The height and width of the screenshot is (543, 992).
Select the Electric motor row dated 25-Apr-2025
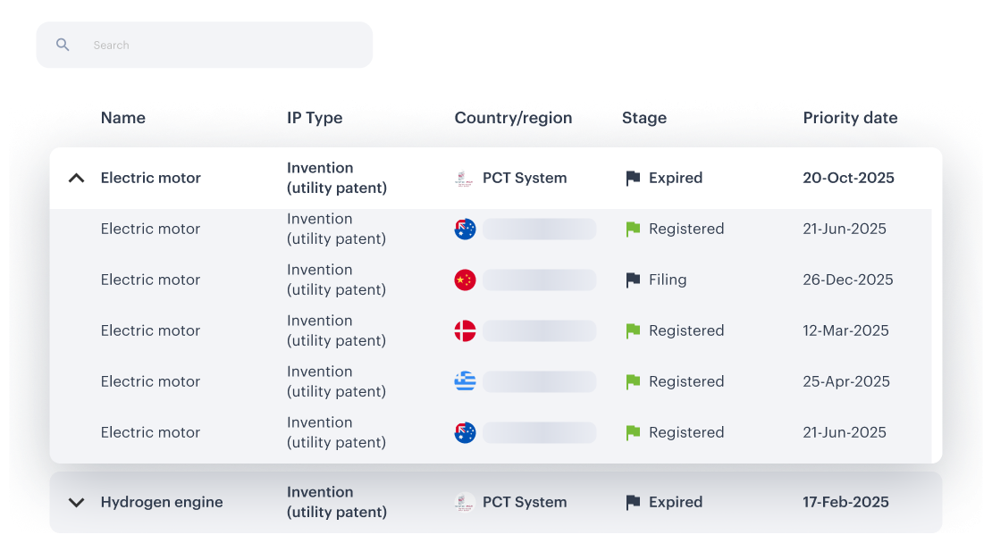coord(150,382)
